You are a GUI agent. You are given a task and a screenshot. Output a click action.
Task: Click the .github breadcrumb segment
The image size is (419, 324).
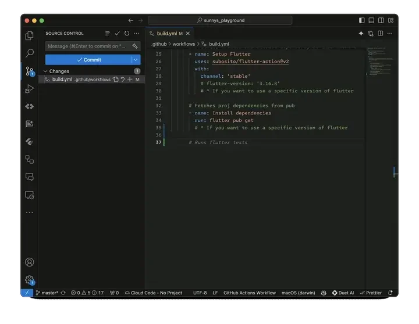159,44
